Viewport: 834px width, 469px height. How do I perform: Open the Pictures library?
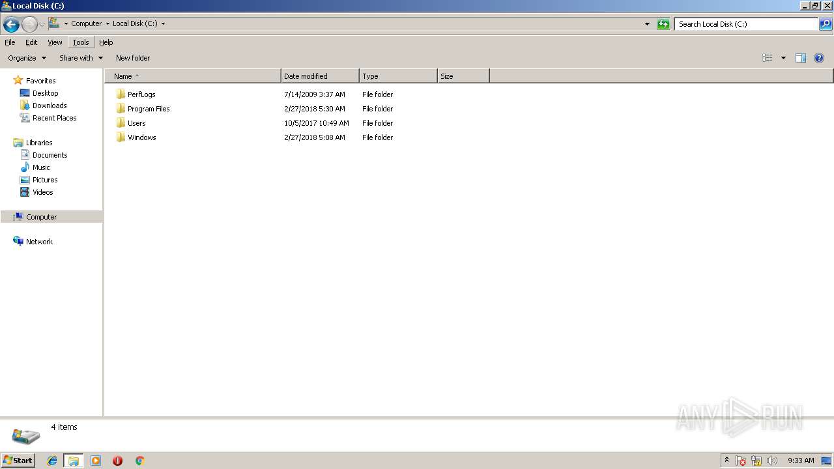coord(45,180)
